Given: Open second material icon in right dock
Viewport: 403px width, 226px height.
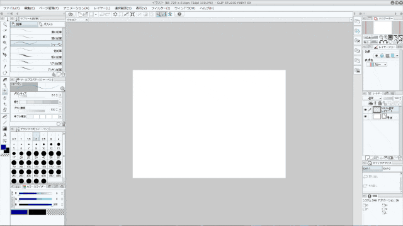Looking at the screenshot, I should [x=357, y=31].
